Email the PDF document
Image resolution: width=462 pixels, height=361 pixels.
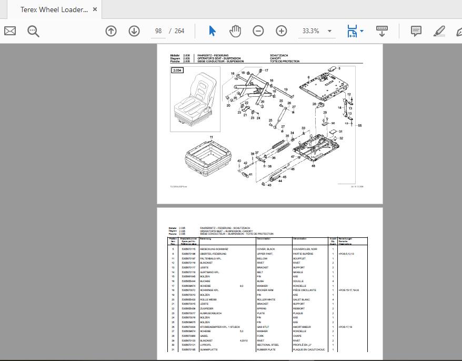9,31
